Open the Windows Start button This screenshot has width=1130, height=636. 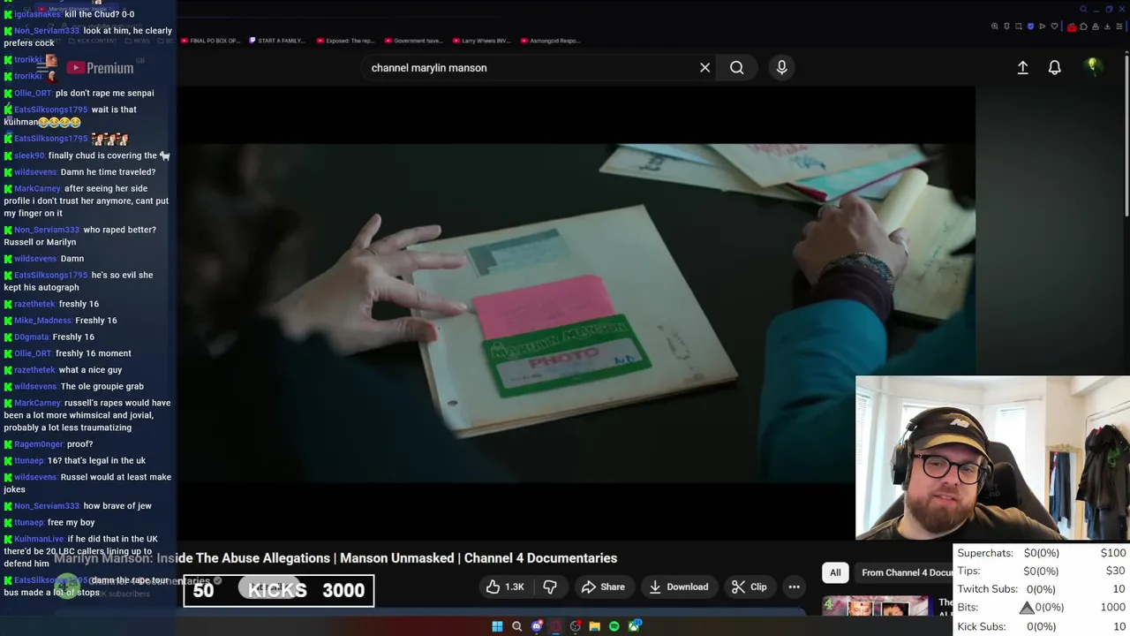coord(497,626)
